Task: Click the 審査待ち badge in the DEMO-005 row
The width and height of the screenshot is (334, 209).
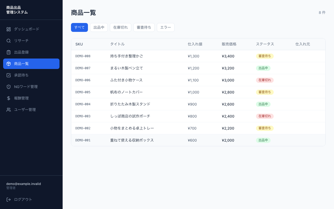Action: (x=265, y=92)
